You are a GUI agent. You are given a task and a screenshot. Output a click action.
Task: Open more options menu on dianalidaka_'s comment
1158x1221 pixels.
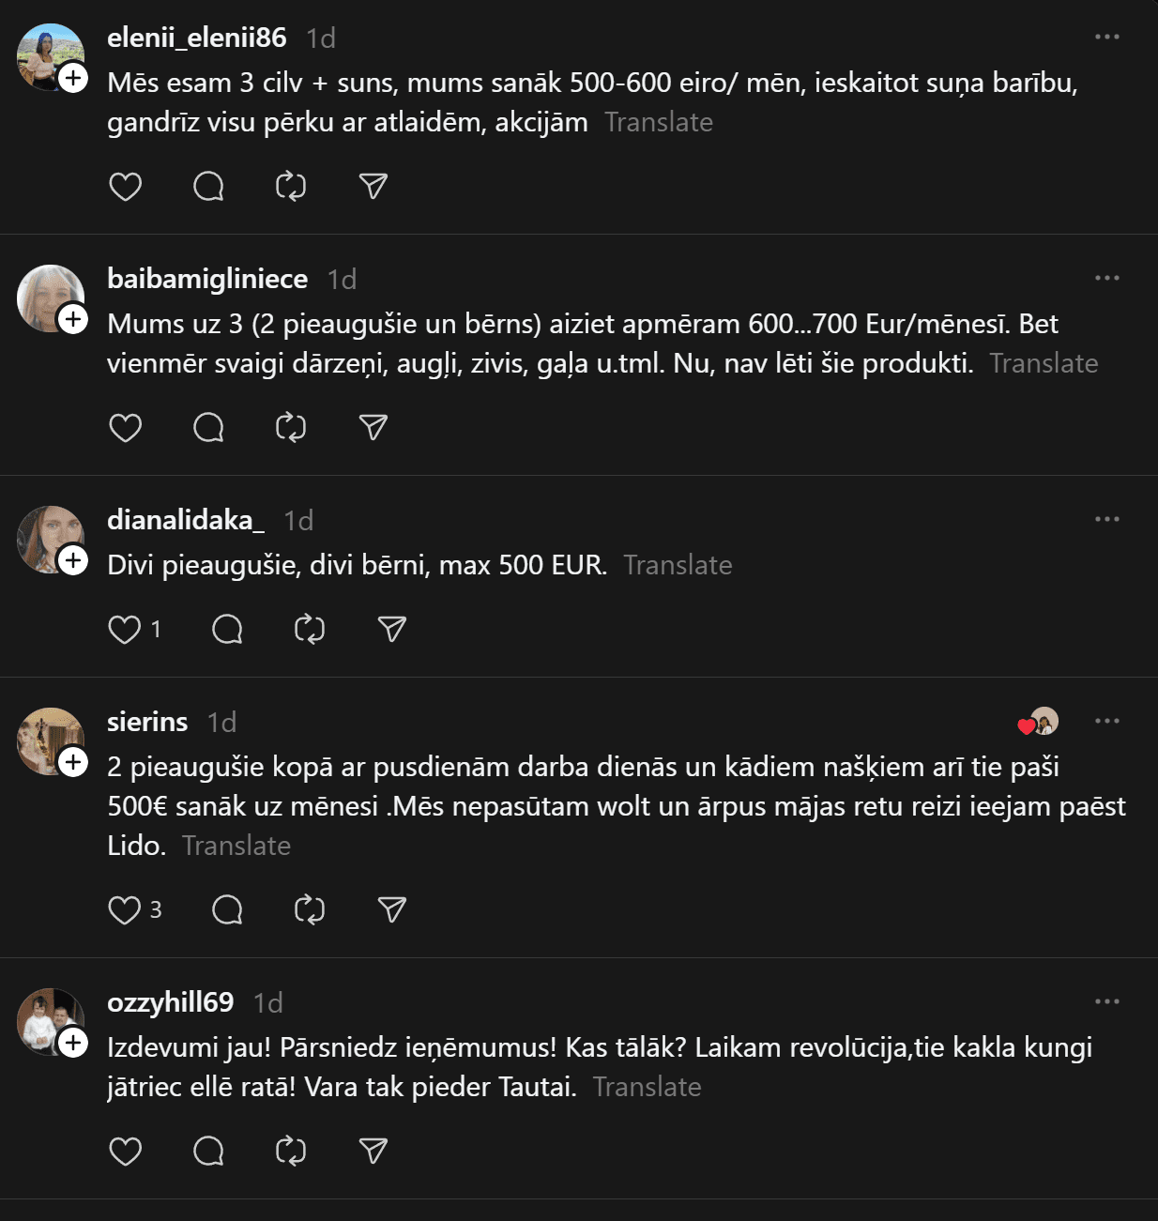pos(1107,519)
